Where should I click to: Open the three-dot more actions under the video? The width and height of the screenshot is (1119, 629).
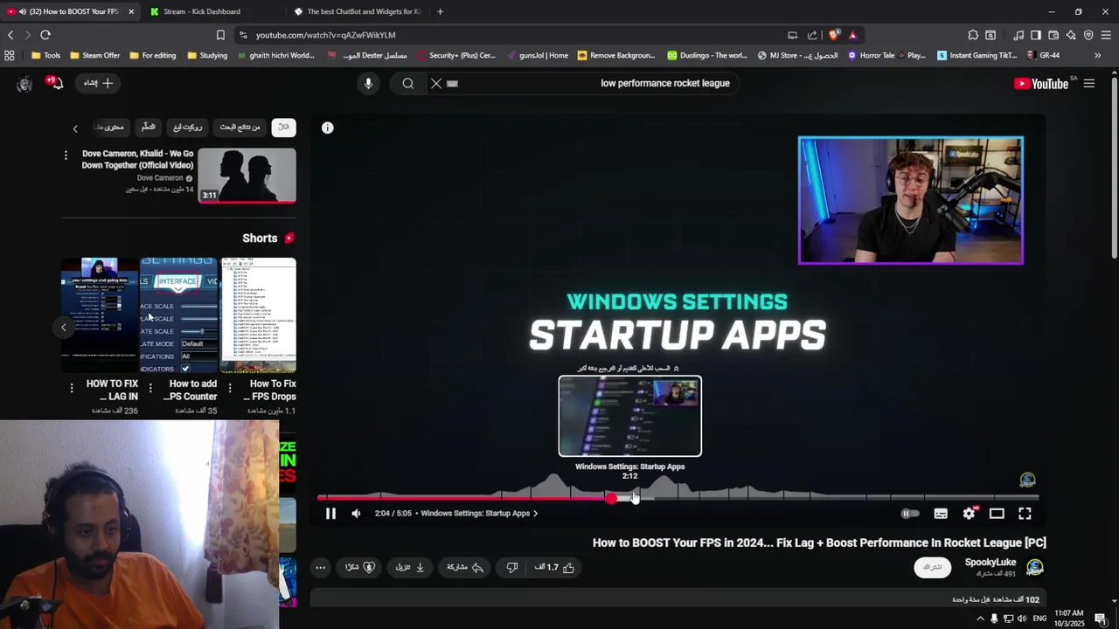320,568
